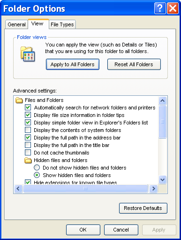Click the Folder views group label
Image resolution: width=181 pixels, height=240 pixels.
click(x=32, y=37)
